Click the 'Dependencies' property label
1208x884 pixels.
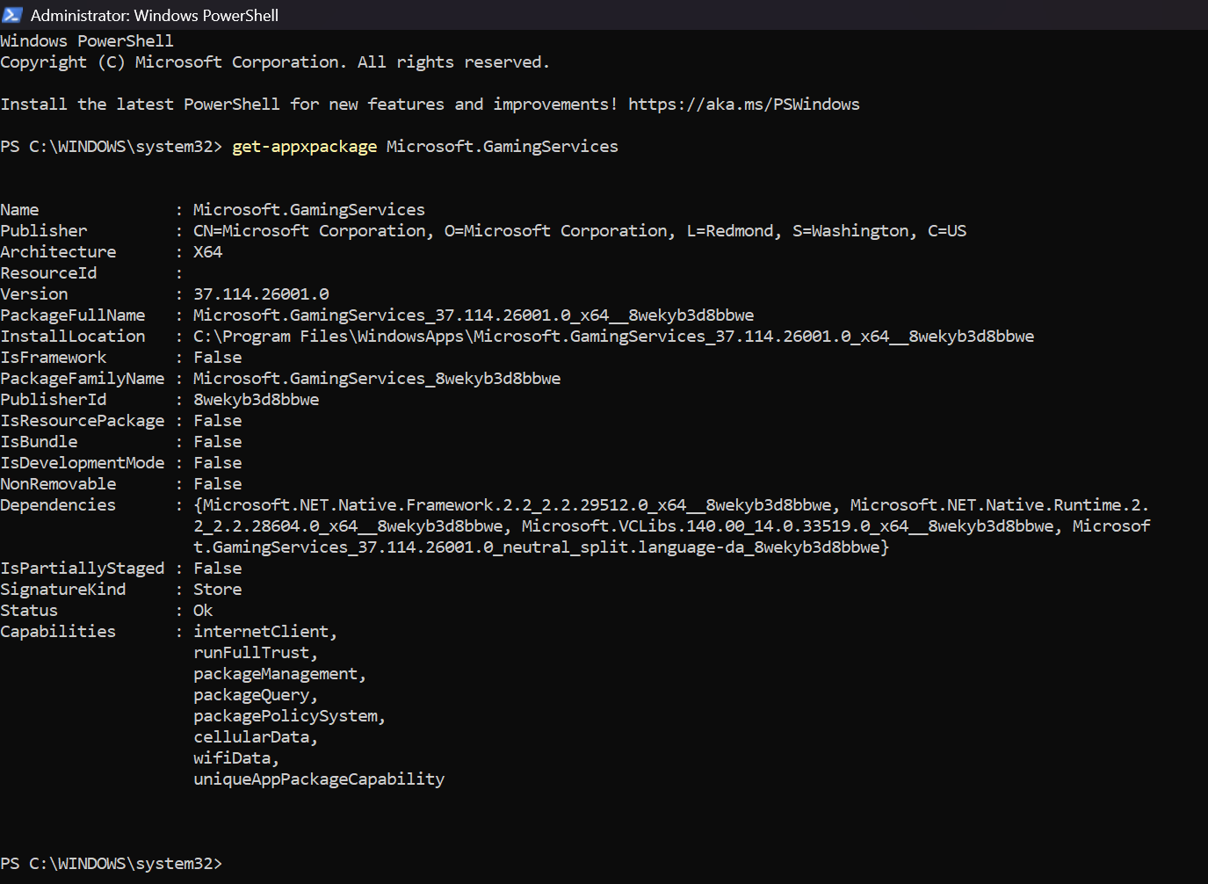click(58, 505)
